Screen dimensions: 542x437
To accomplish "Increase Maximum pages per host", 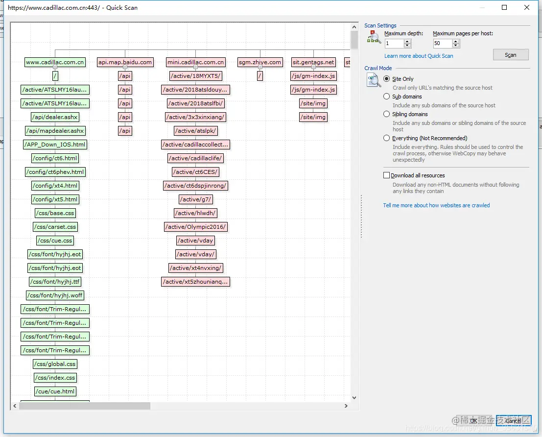I will 456,41.
